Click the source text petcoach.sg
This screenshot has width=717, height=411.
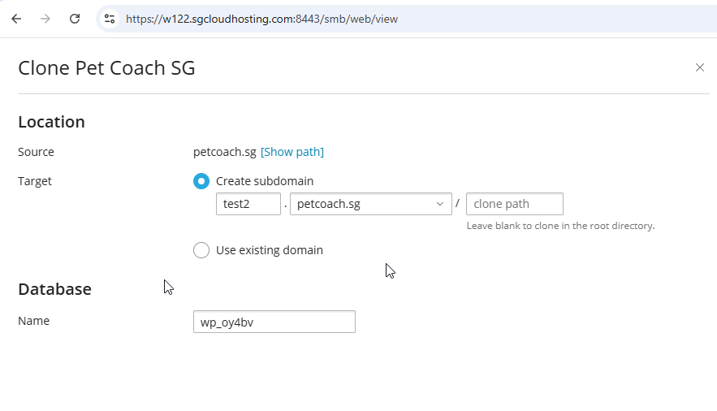pyautogui.click(x=225, y=152)
